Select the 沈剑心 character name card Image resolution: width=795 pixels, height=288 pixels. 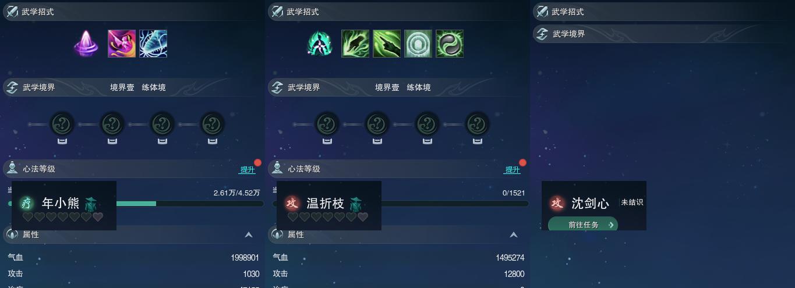point(594,205)
